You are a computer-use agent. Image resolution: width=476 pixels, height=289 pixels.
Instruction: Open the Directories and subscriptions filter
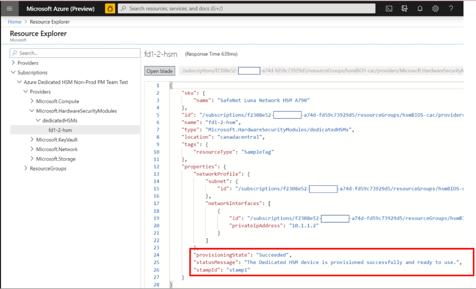(404, 8)
